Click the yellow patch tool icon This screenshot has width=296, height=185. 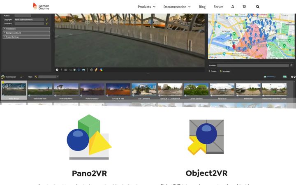click(x=96, y=70)
